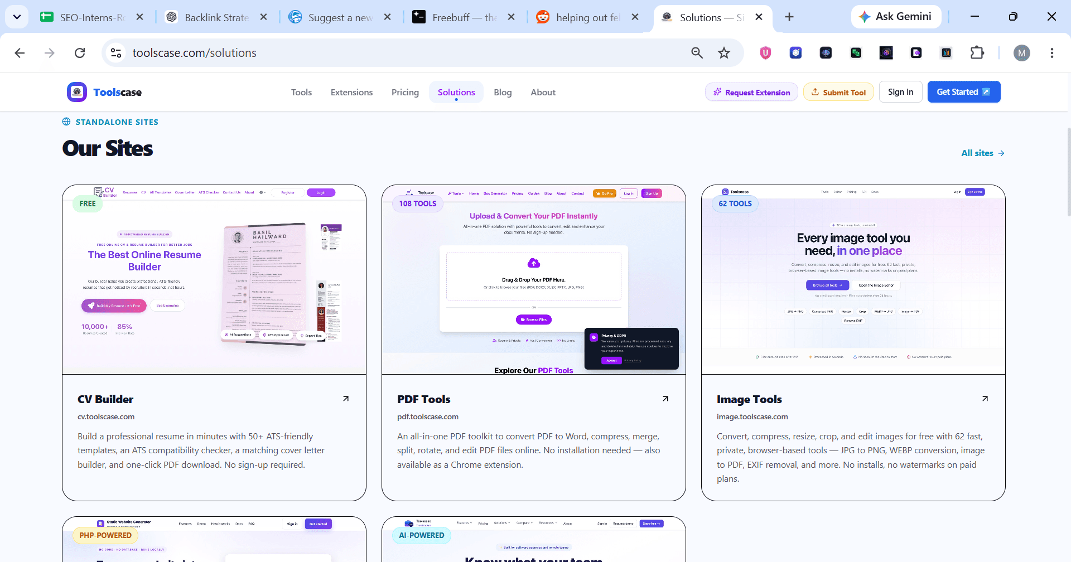This screenshot has height=562, width=1071.
Task: View site information icon in address bar
Action: point(116,53)
